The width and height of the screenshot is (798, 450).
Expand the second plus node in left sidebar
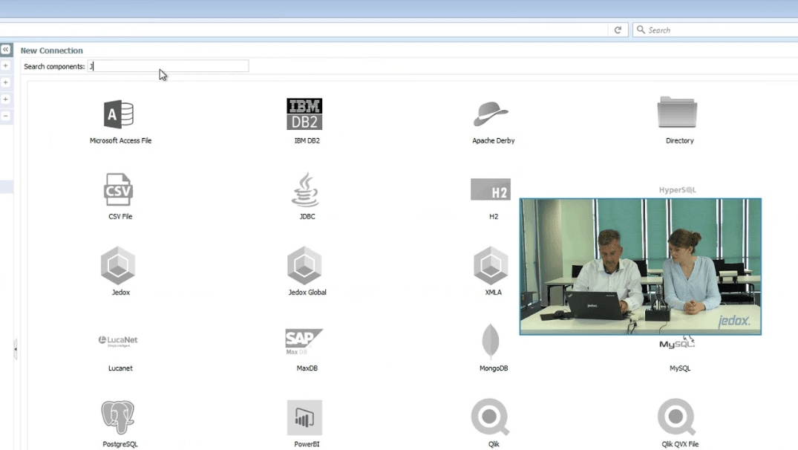point(6,82)
